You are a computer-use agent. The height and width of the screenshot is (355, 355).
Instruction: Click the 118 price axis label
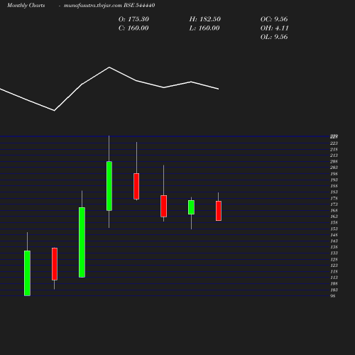(334, 271)
